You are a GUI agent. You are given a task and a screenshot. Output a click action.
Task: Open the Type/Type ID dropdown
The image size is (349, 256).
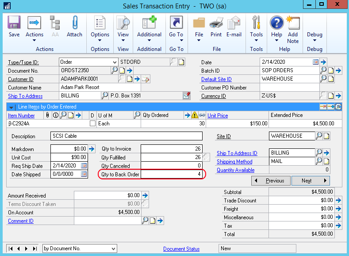coord(115,62)
